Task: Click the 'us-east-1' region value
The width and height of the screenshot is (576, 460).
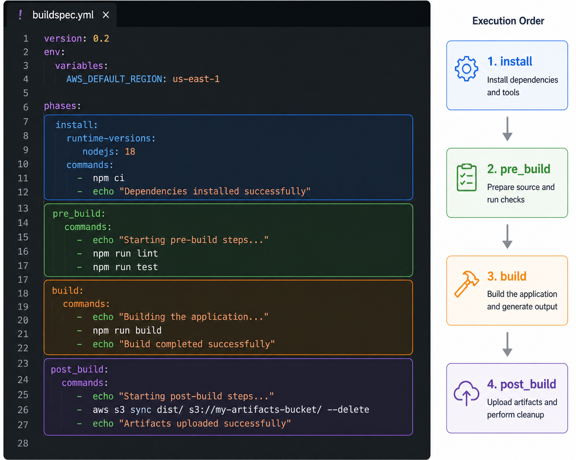Action: point(196,79)
